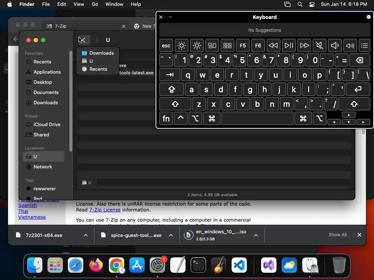Viewport: 374px width, 280px height.
Task: Expand spice-guest-tool download options chevron
Action: tap(171, 235)
